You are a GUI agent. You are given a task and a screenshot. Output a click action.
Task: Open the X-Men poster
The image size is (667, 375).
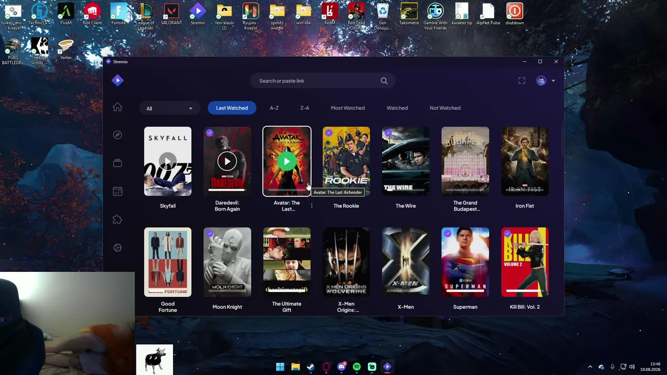coord(405,262)
